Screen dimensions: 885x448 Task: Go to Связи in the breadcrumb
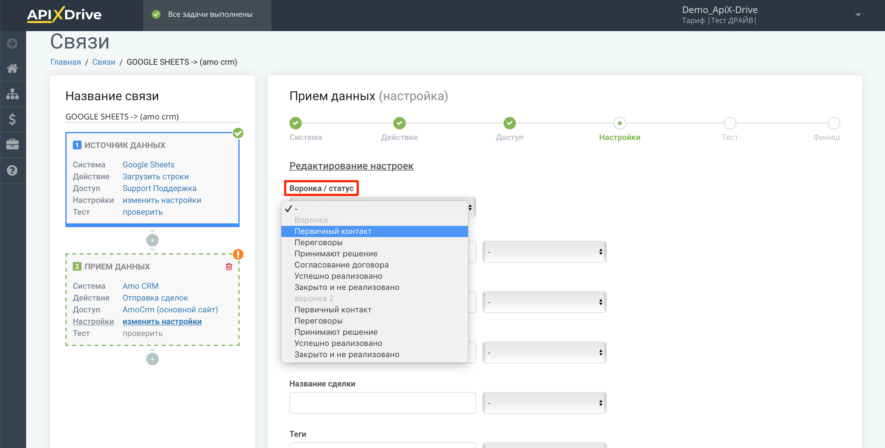[x=104, y=62]
